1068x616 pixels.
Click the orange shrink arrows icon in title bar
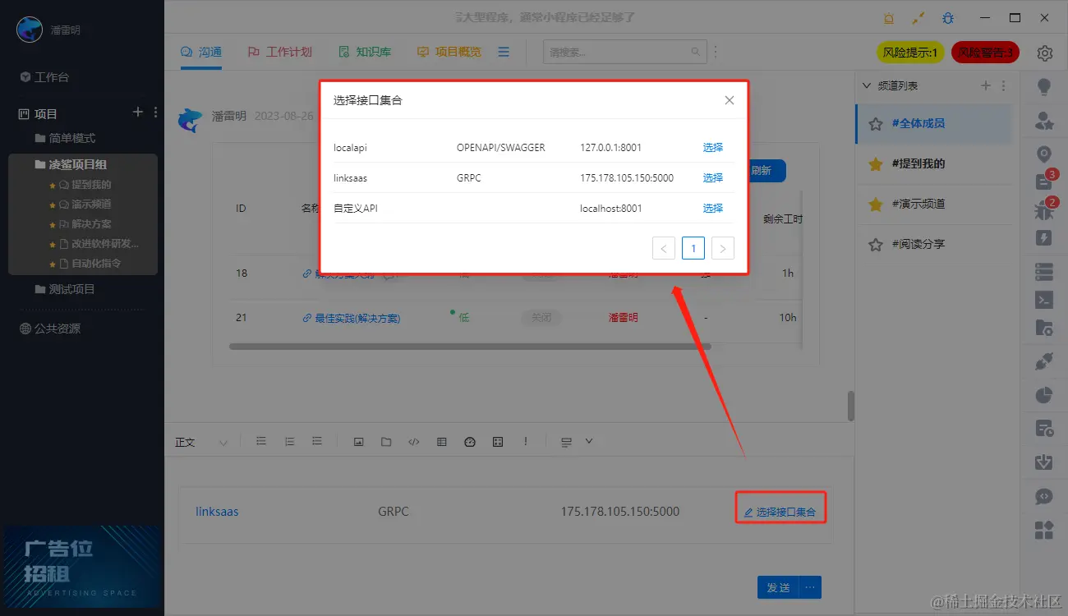(918, 18)
